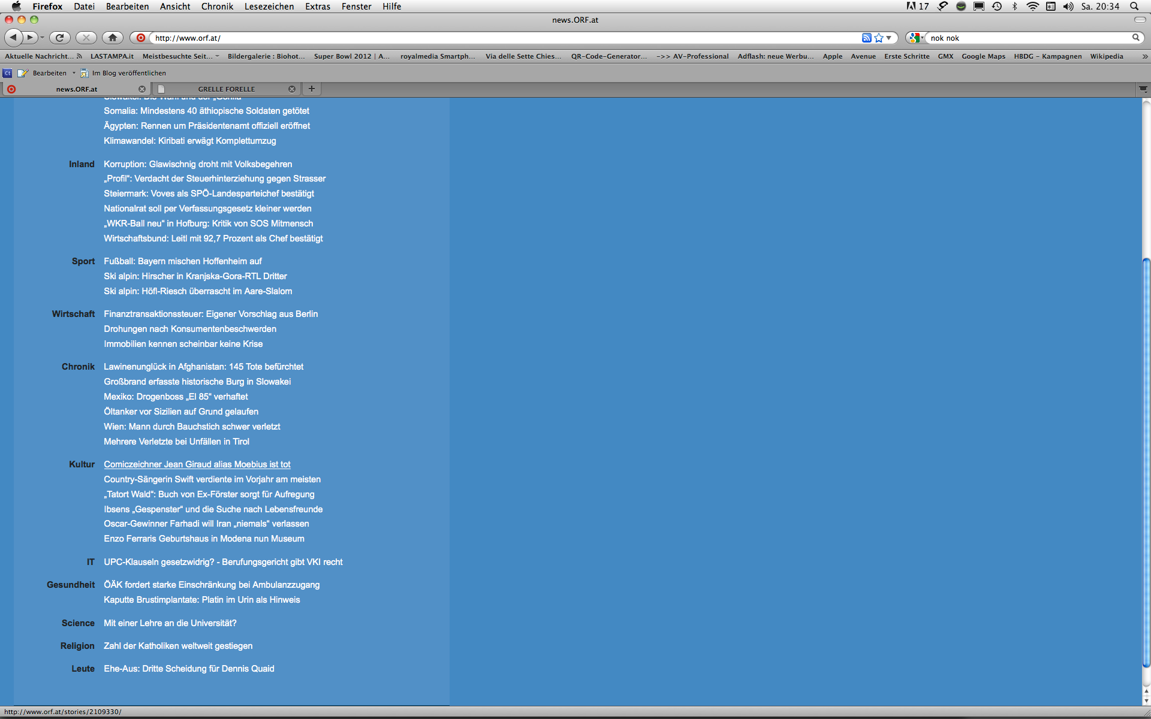
Task: Open the list all tabs dropdown
Action: coord(1143,89)
